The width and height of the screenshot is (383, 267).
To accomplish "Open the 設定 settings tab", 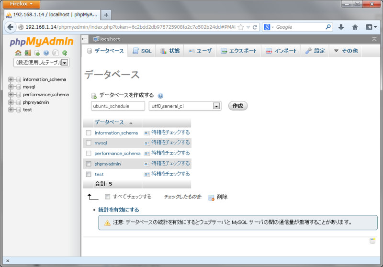I will (315, 51).
